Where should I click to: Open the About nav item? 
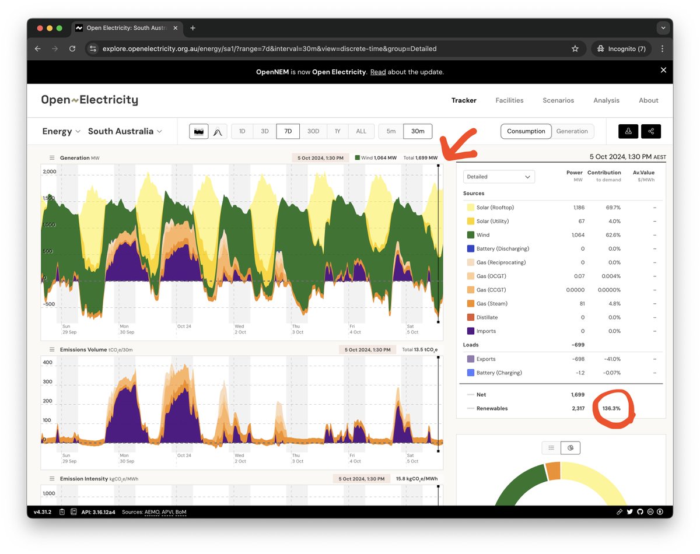coord(649,100)
